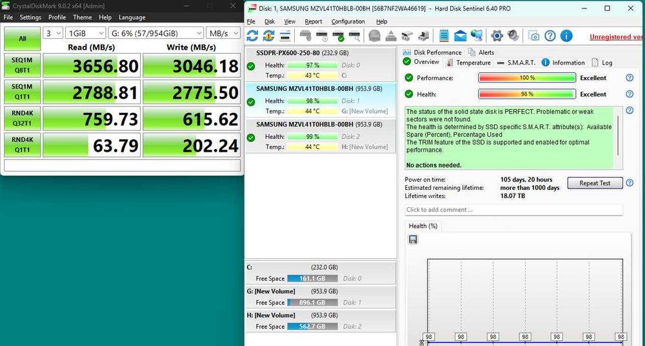Image resolution: width=645 pixels, height=346 pixels.
Task: Open the Settings menu in CrystalDiskMark
Action: coord(30,17)
